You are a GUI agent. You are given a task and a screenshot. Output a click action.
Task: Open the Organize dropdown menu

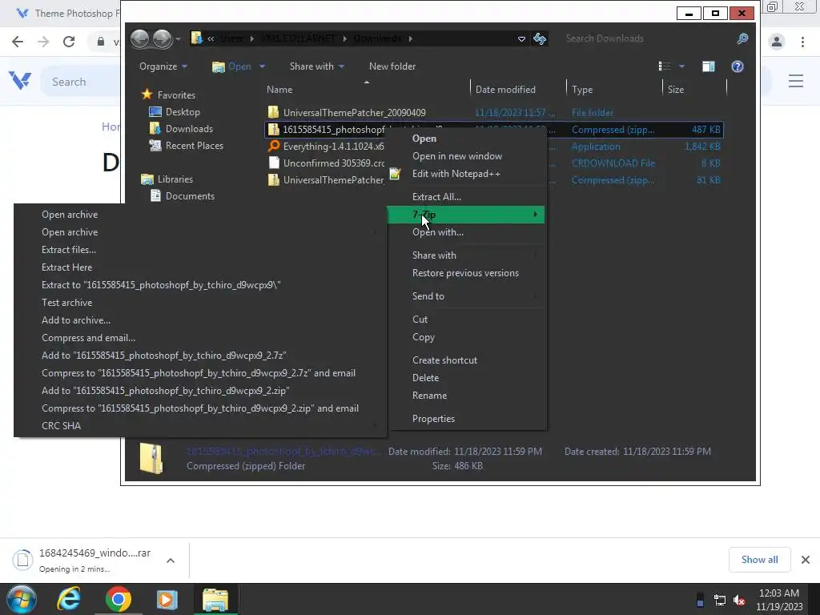(x=163, y=66)
